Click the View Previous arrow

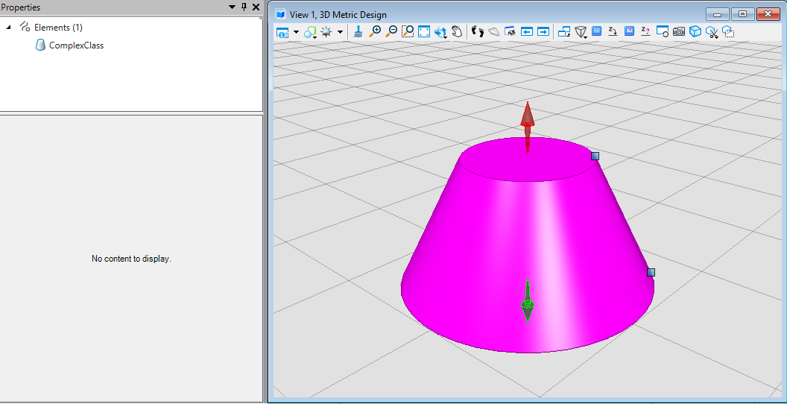tap(526, 31)
